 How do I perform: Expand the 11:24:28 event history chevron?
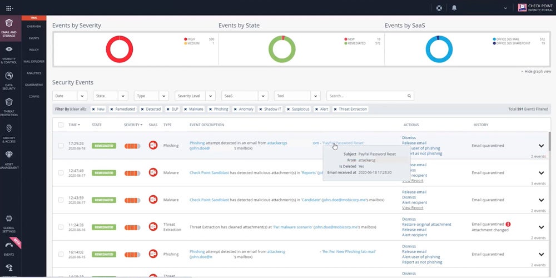541,227
